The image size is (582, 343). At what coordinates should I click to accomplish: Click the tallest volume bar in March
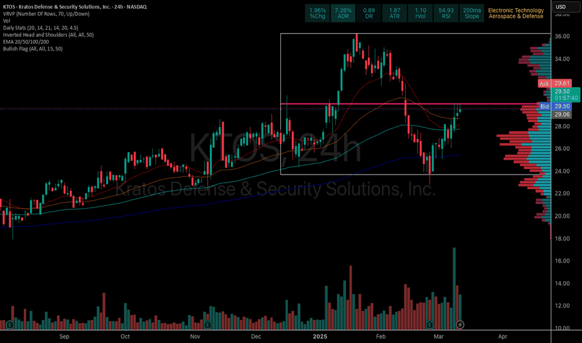(454, 289)
